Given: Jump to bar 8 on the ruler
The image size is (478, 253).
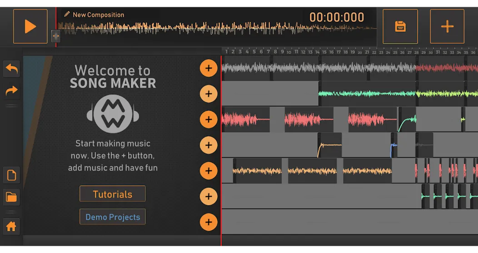Looking at the screenshot, I should [x=275, y=51].
